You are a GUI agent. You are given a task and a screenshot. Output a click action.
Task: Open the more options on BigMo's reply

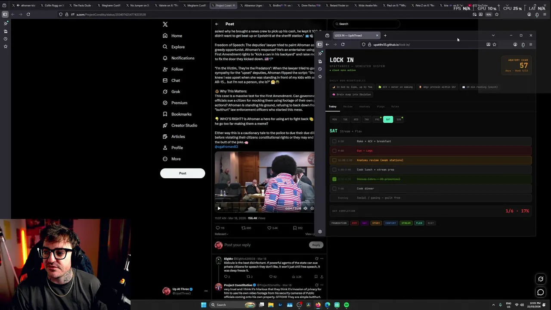pyautogui.click(x=322, y=259)
